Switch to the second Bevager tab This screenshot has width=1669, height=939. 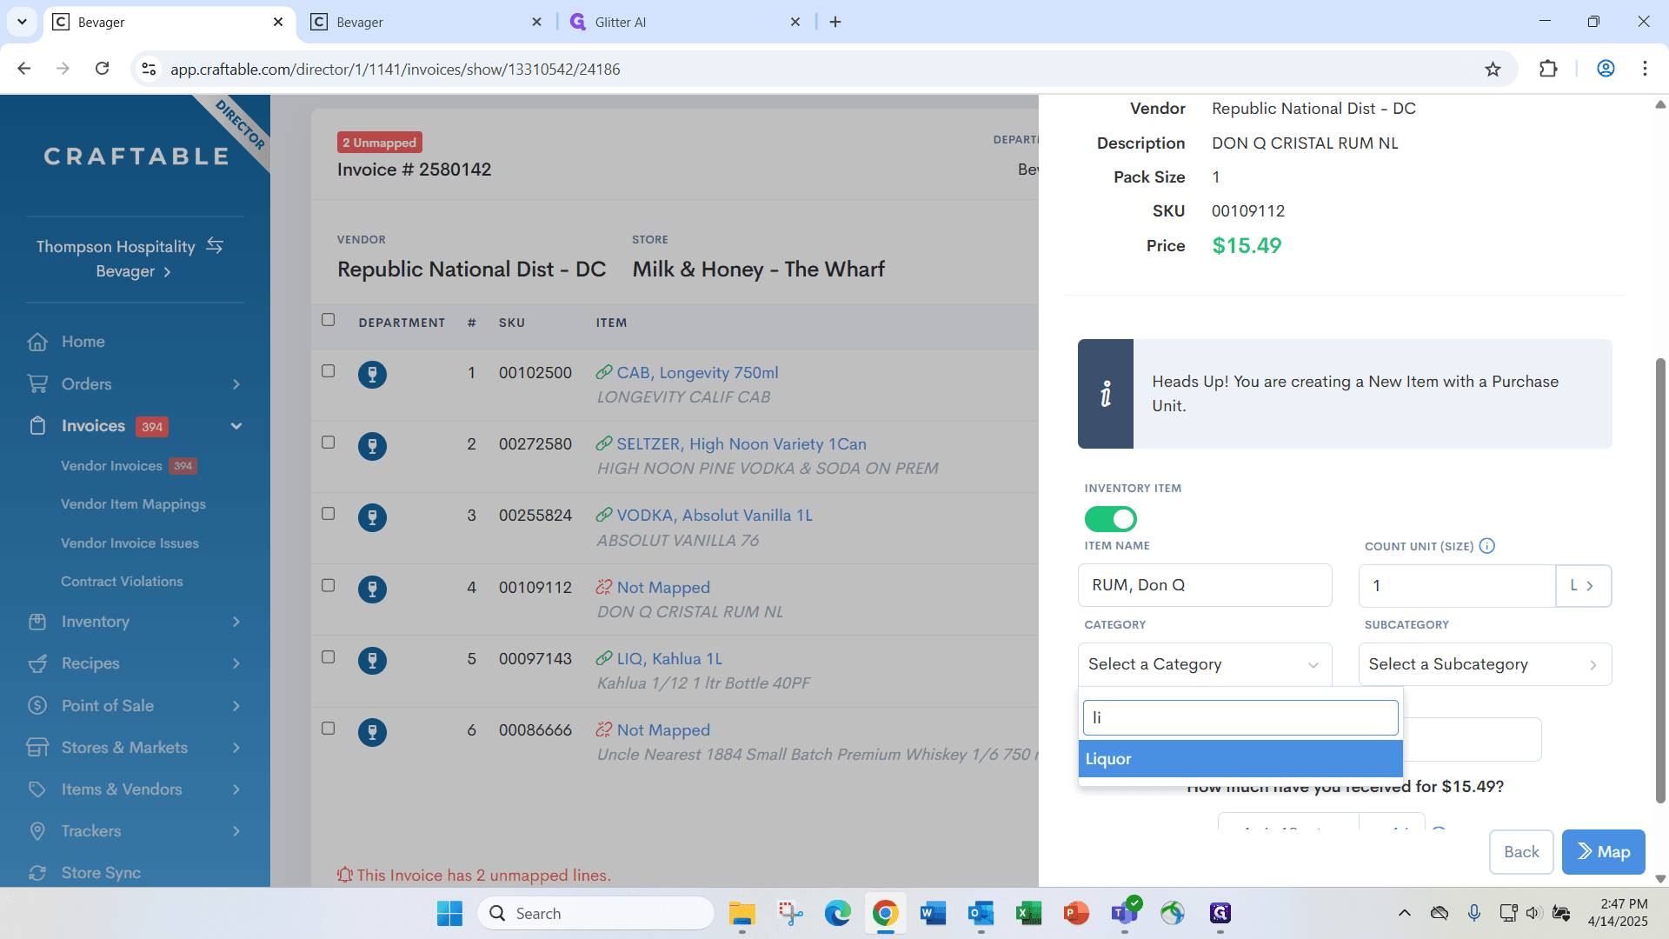tap(427, 22)
